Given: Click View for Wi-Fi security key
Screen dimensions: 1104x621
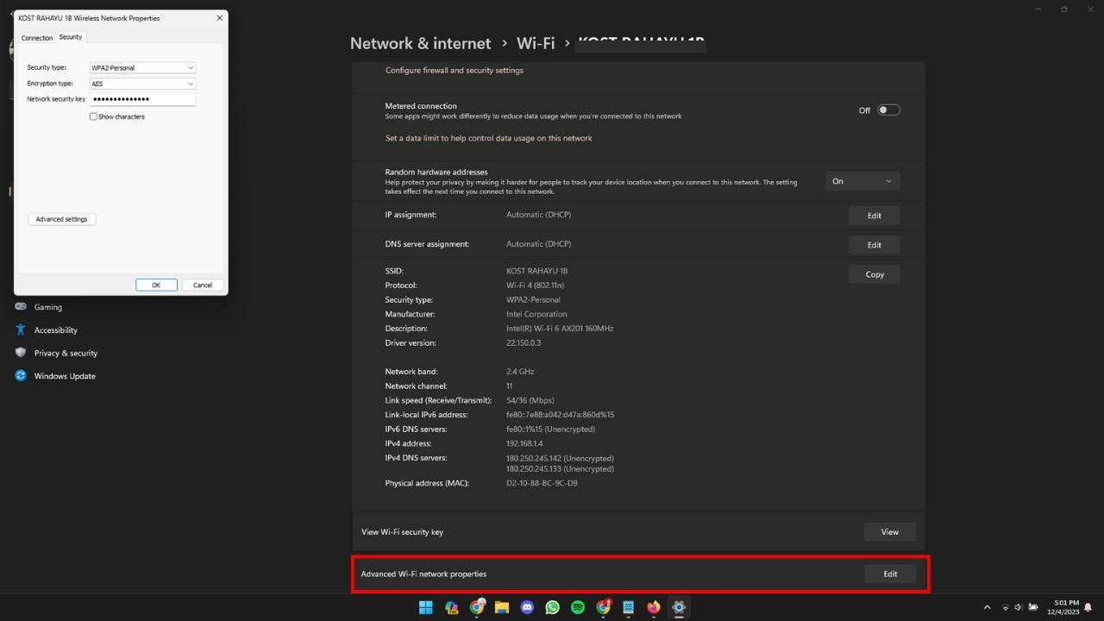Looking at the screenshot, I should point(889,532).
